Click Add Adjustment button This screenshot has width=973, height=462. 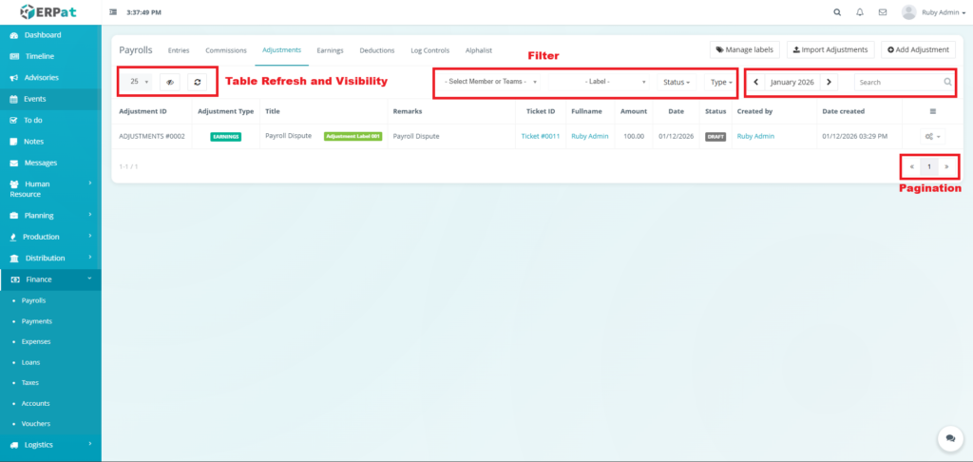coord(919,49)
